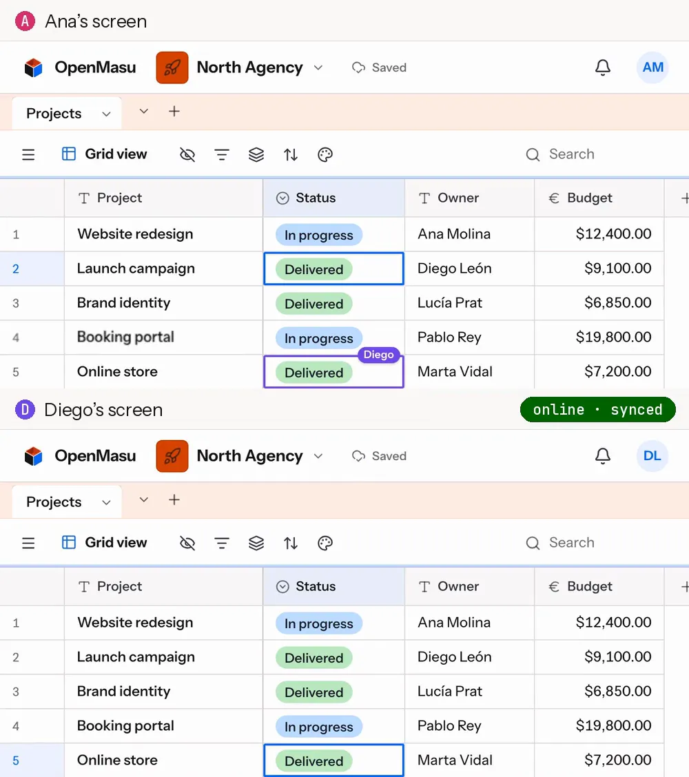Viewport: 689px width, 777px height.
Task: Open color palette options on Ana's screen
Action: [325, 154]
